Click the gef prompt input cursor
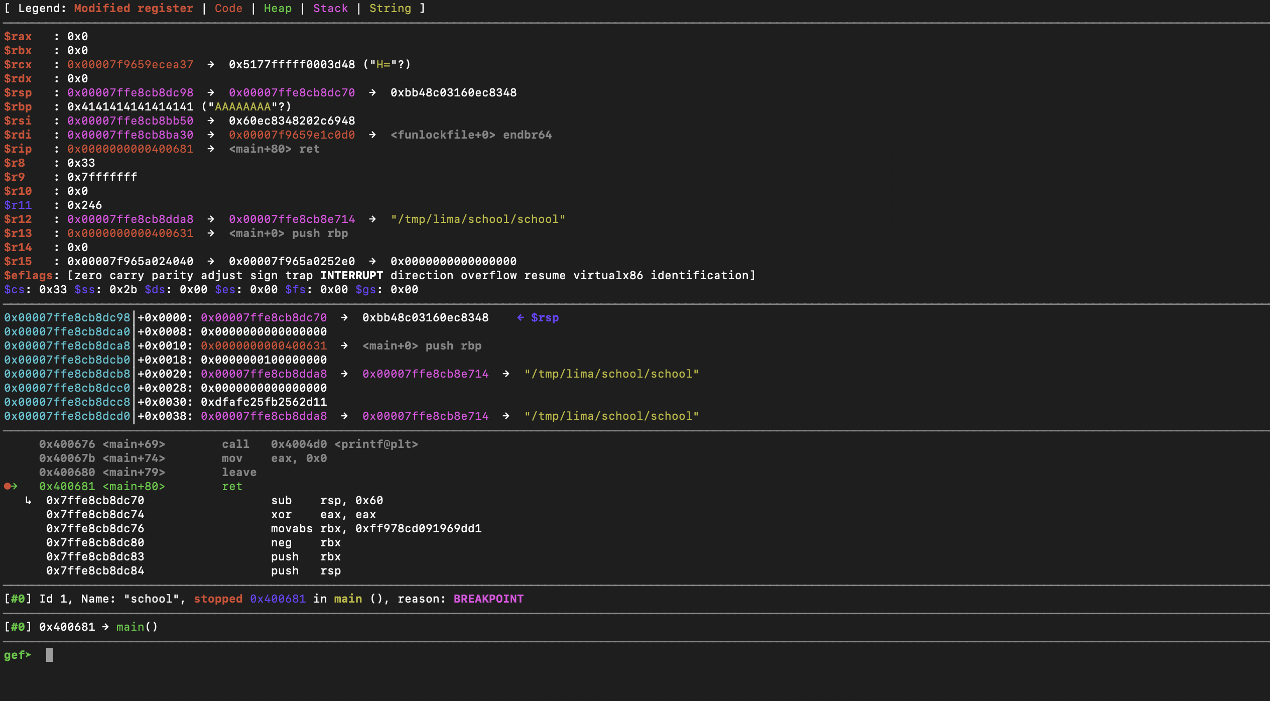Viewport: 1270px width, 701px height. [50, 655]
